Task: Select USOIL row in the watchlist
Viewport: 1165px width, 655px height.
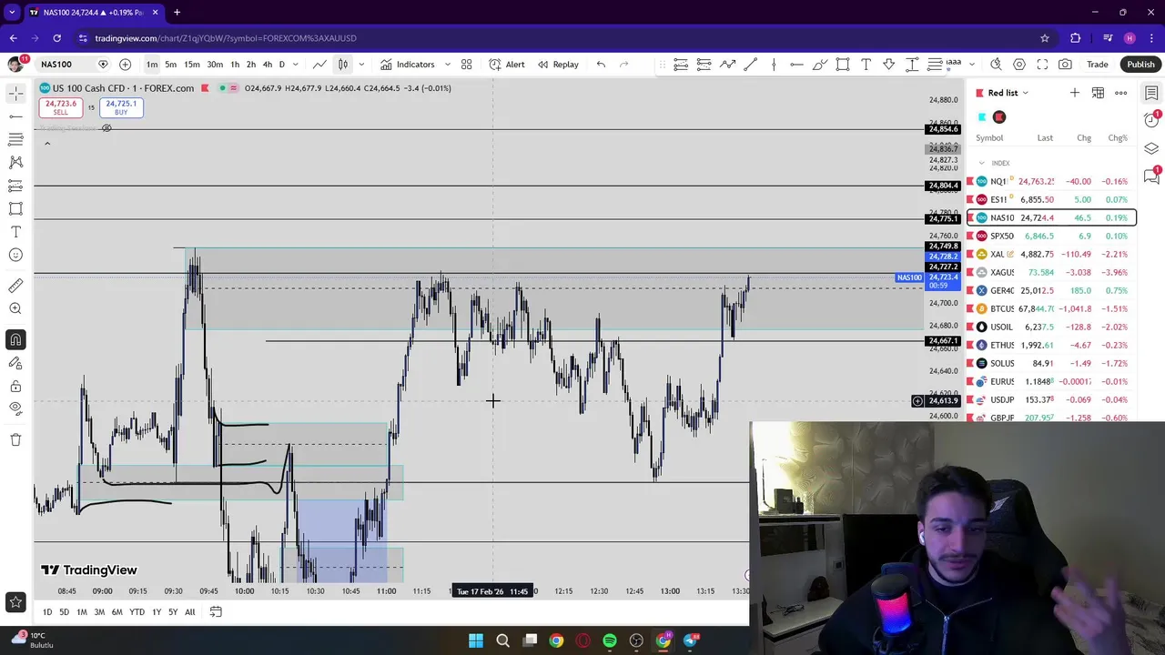Action: (x=1051, y=327)
